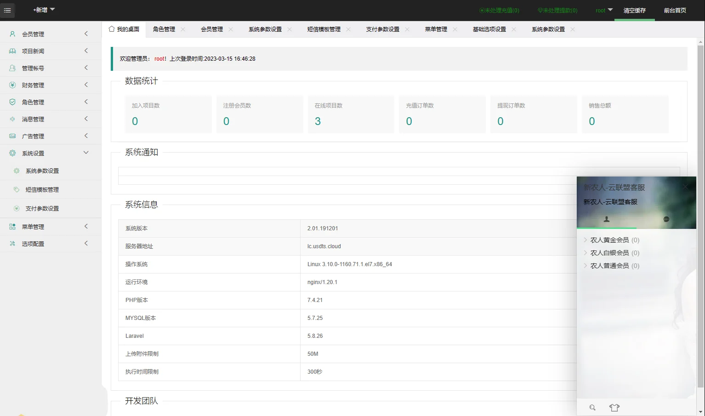The image size is (705, 416).
Task: Select the 会员管理 member icon in sidebar
Action: pos(12,34)
